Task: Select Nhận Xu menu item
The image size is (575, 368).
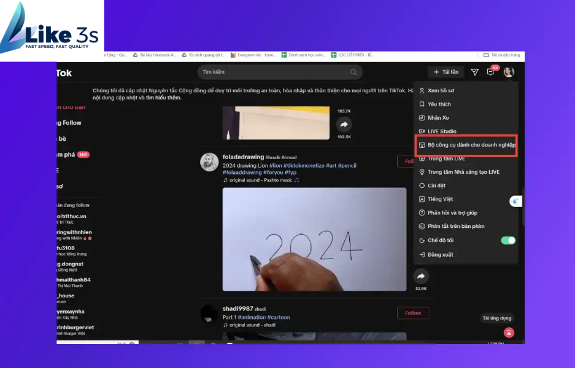Action: pos(466,118)
